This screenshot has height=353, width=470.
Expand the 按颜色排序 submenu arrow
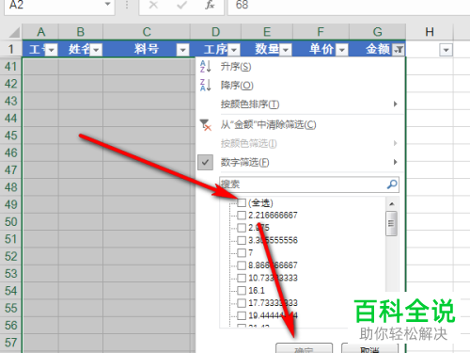pyautogui.click(x=396, y=104)
